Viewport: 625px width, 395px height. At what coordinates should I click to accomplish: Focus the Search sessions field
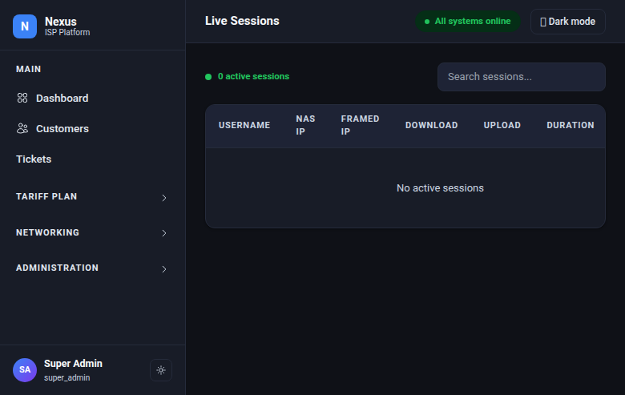click(x=522, y=77)
